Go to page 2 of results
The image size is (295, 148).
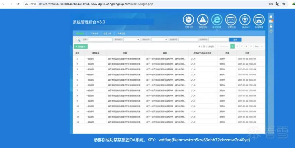click(x=237, y=46)
